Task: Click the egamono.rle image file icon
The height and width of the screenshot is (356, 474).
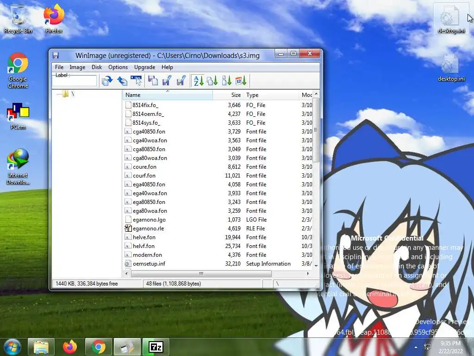Action: coord(128,228)
